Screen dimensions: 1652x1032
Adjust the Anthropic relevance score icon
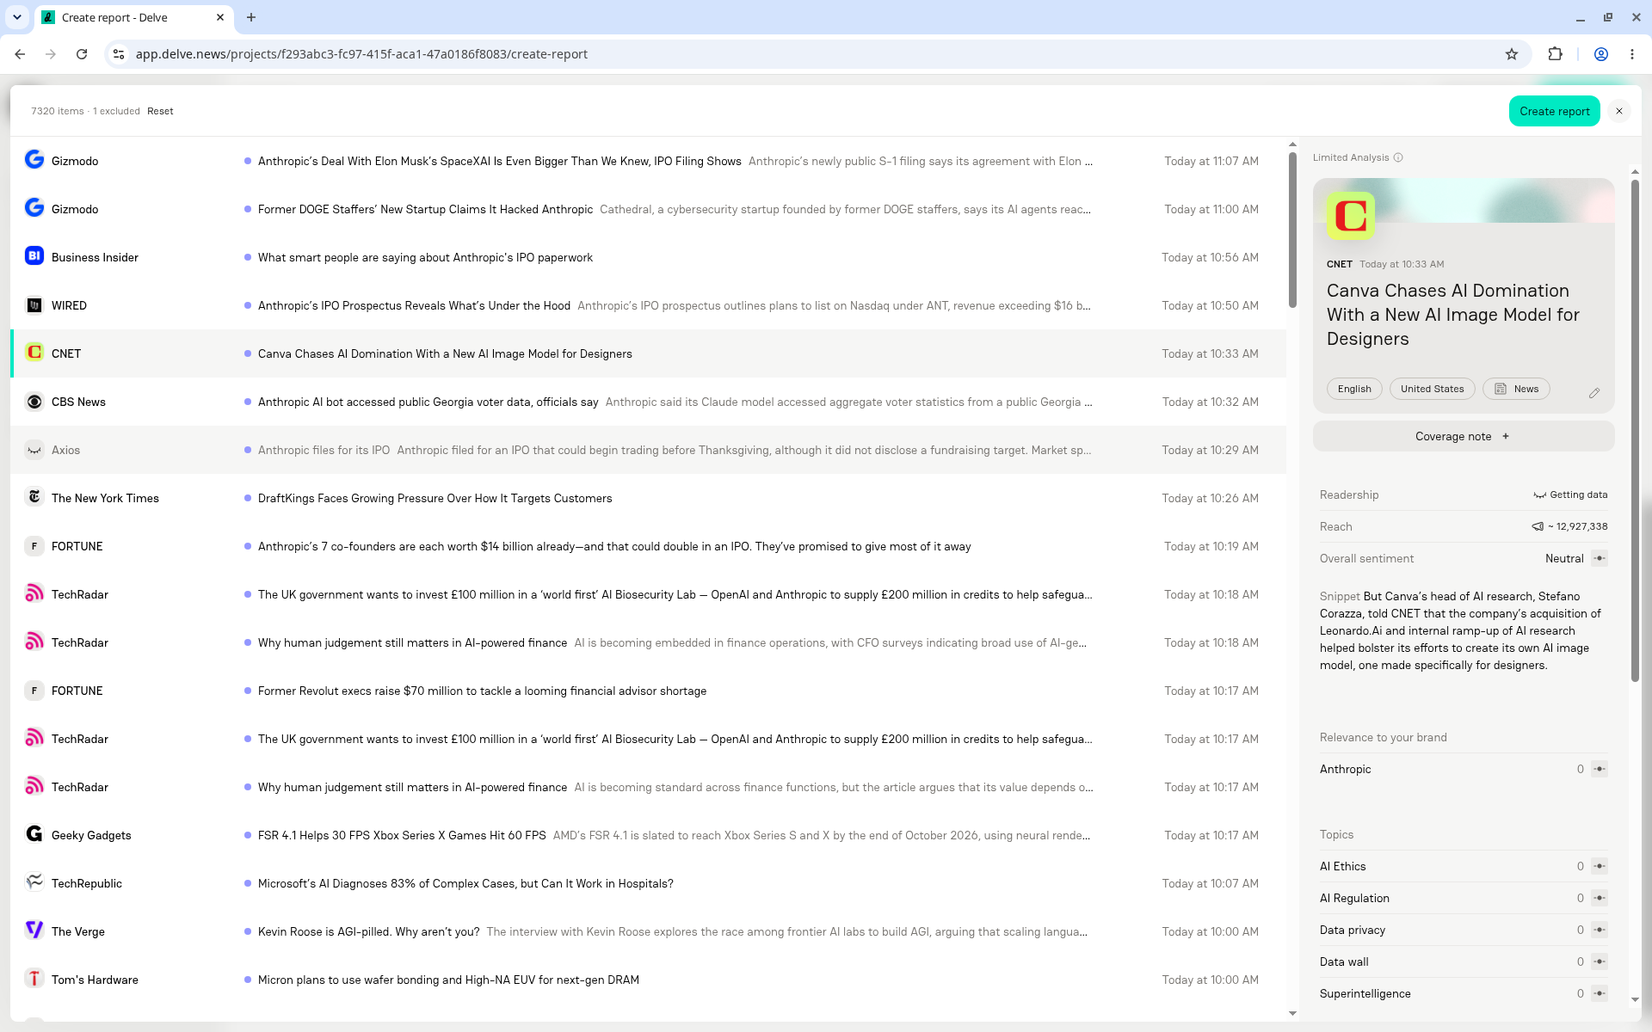(x=1600, y=769)
